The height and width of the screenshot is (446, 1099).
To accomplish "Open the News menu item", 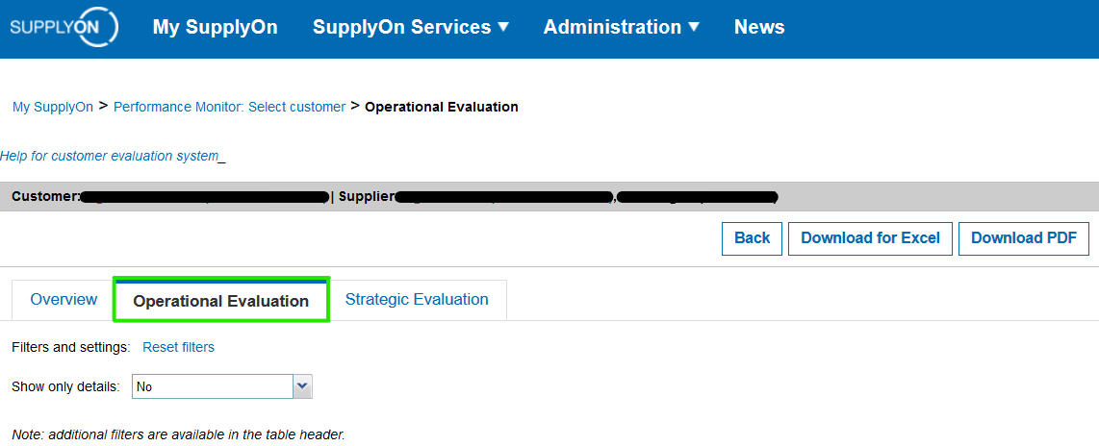I will (x=759, y=27).
